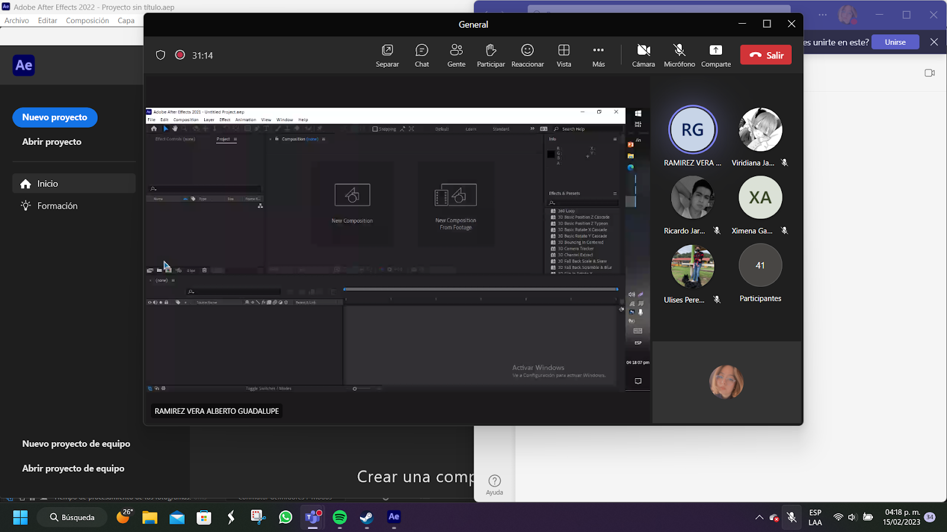Expand hidden system tray icons
The image size is (947, 532).
(x=759, y=517)
